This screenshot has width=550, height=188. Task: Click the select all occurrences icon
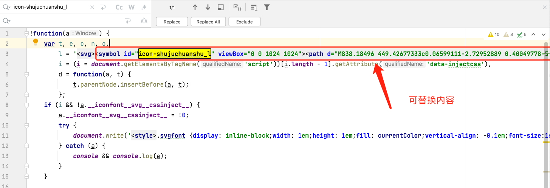click(238, 7)
